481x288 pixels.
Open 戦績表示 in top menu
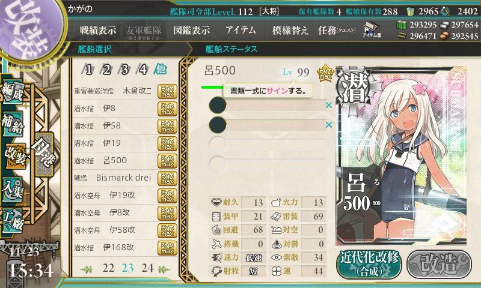(98, 30)
